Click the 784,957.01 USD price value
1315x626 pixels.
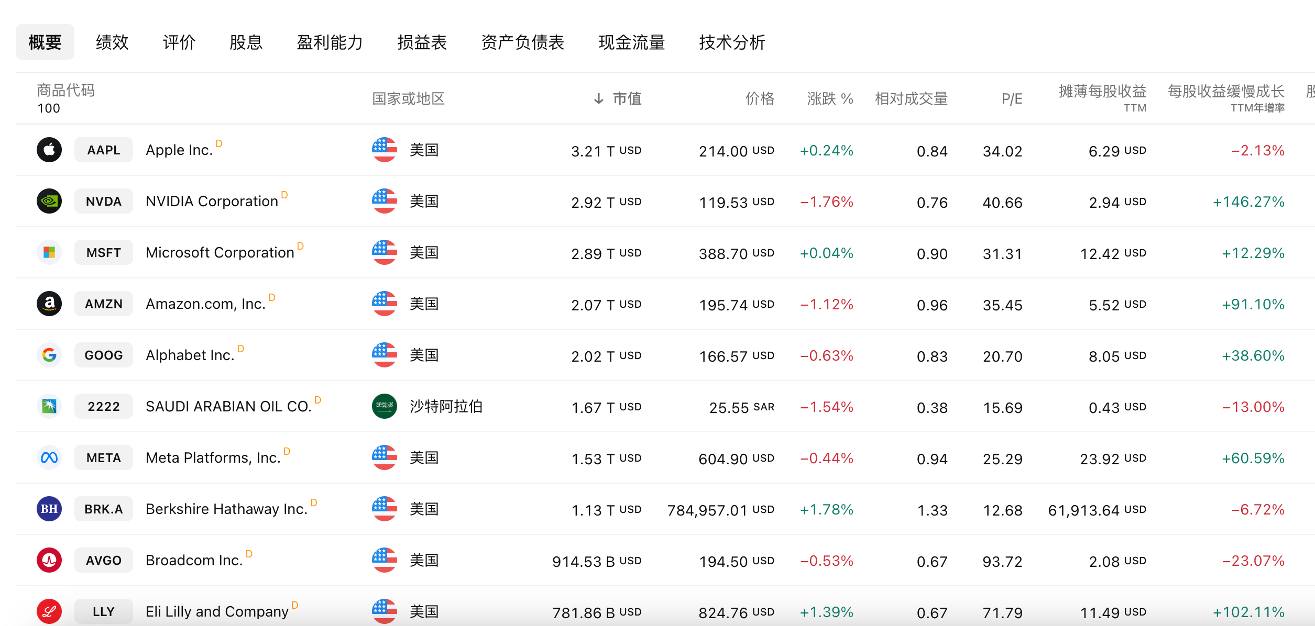click(x=721, y=510)
